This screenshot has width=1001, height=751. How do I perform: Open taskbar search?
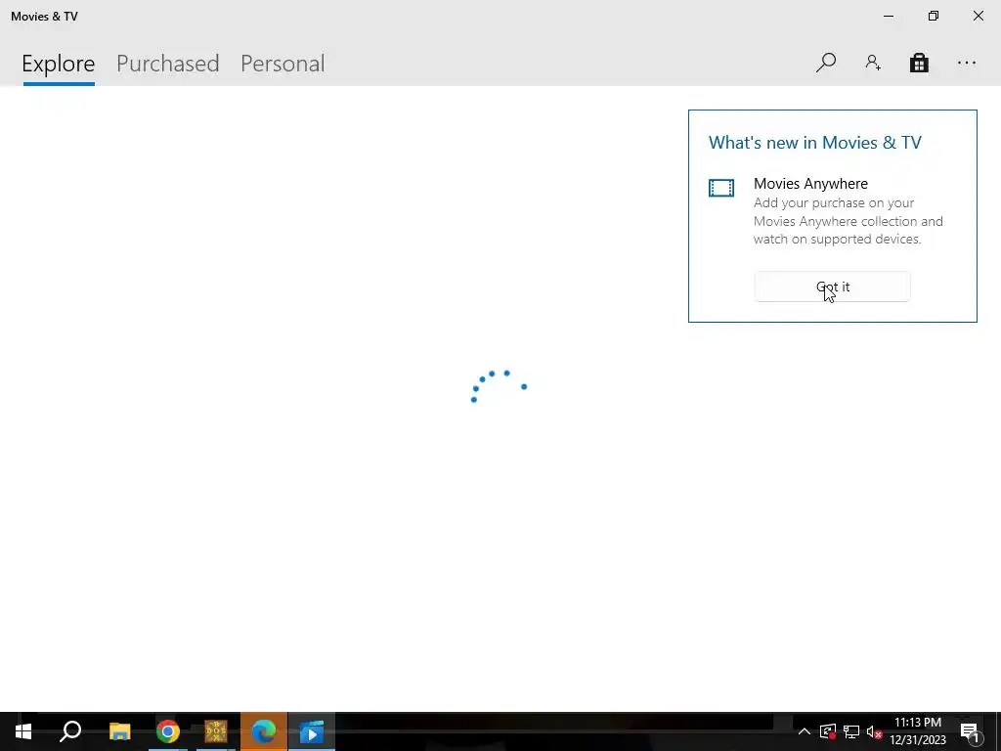tap(70, 731)
